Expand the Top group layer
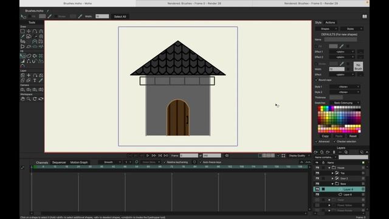 (332, 173)
